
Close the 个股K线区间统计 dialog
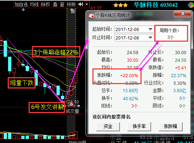pos(182,14)
